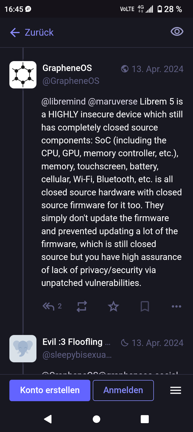Toggle the eye visibility icon in header
This screenshot has height=432, width=193.
[177, 32]
